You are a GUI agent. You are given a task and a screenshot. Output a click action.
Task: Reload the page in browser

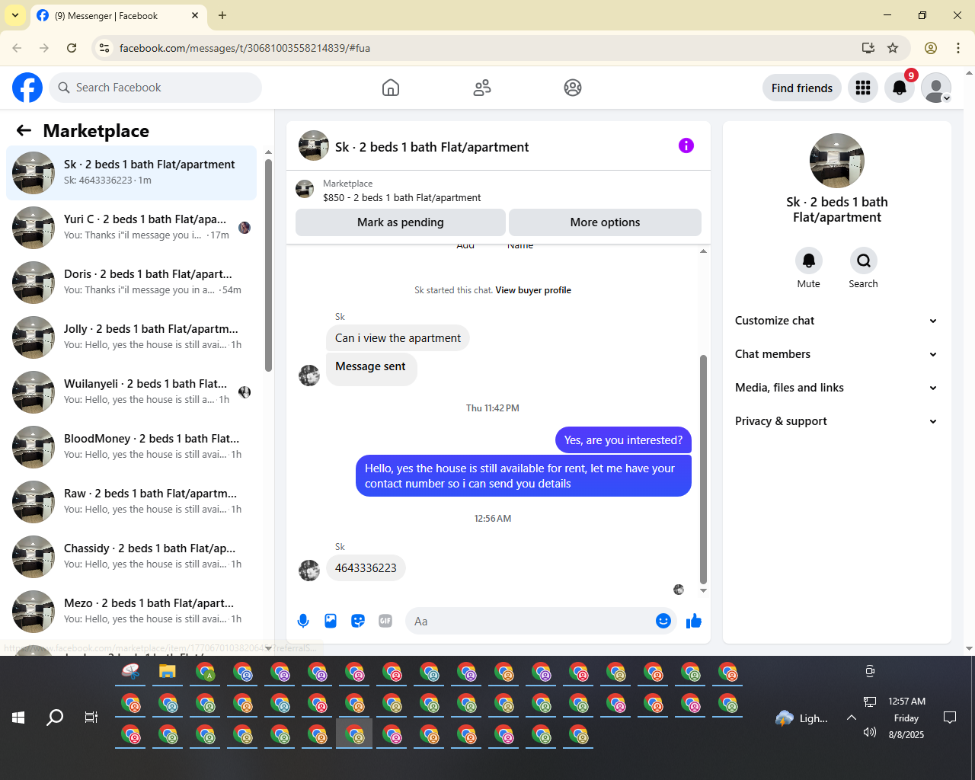[x=72, y=48]
